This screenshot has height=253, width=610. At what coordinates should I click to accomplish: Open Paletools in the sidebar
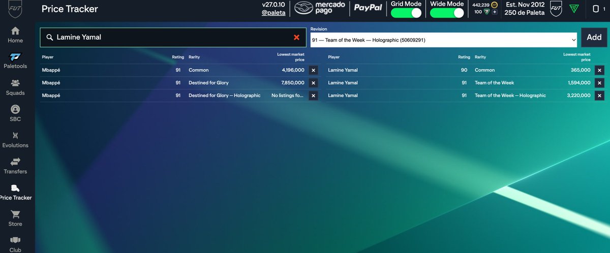pos(15,61)
